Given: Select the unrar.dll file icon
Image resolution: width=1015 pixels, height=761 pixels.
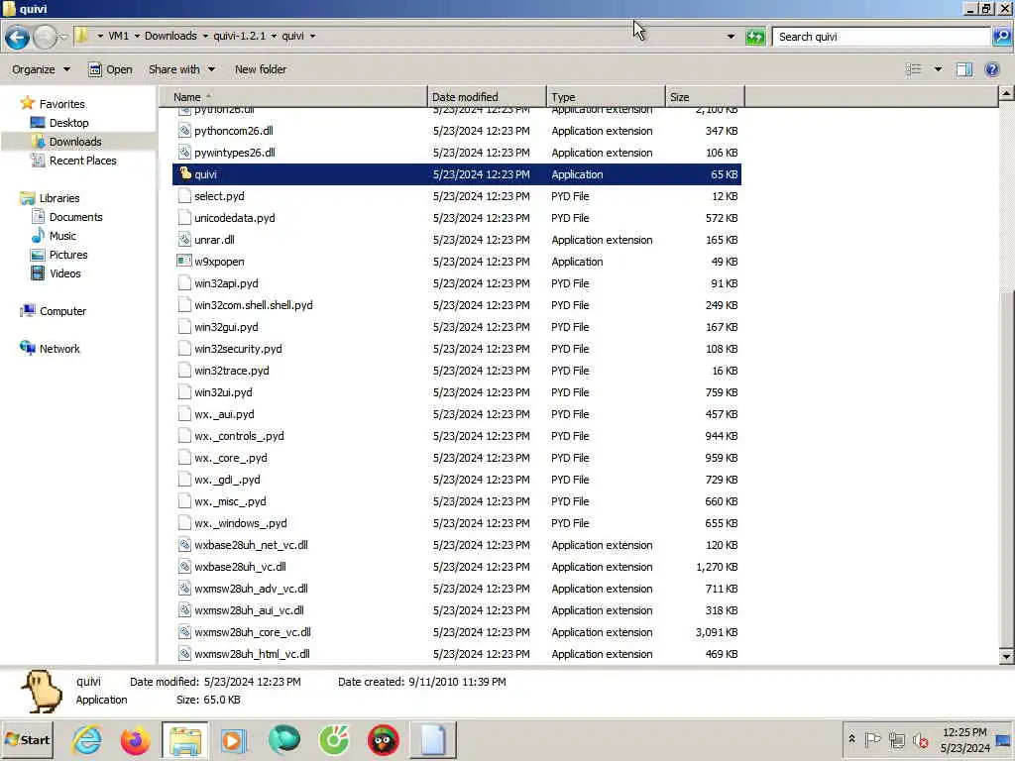Looking at the screenshot, I should tap(184, 240).
